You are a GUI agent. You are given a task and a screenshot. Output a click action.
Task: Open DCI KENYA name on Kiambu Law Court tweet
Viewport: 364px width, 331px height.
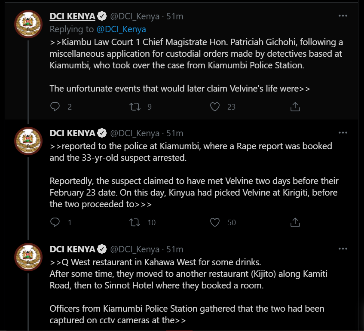click(72, 16)
